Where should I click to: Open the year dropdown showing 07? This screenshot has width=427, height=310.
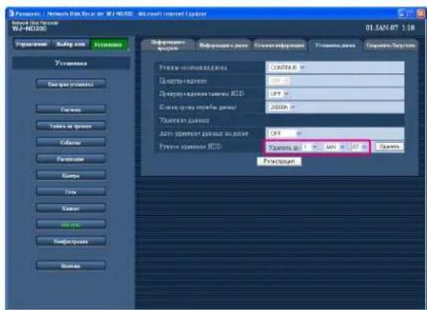359,147
